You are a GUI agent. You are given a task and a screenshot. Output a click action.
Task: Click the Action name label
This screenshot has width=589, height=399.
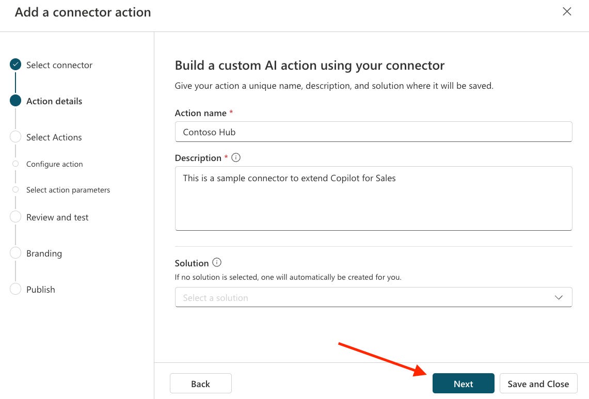[x=201, y=113]
